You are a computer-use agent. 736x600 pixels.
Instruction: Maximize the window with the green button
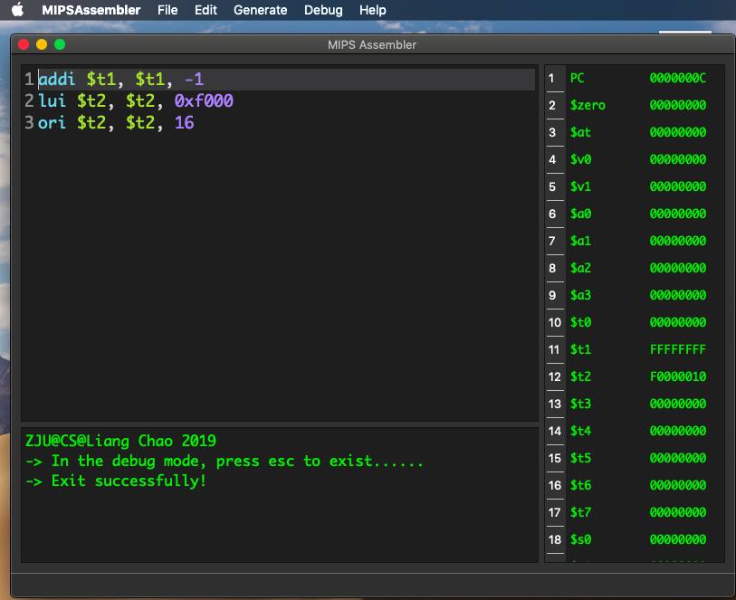pyautogui.click(x=60, y=44)
